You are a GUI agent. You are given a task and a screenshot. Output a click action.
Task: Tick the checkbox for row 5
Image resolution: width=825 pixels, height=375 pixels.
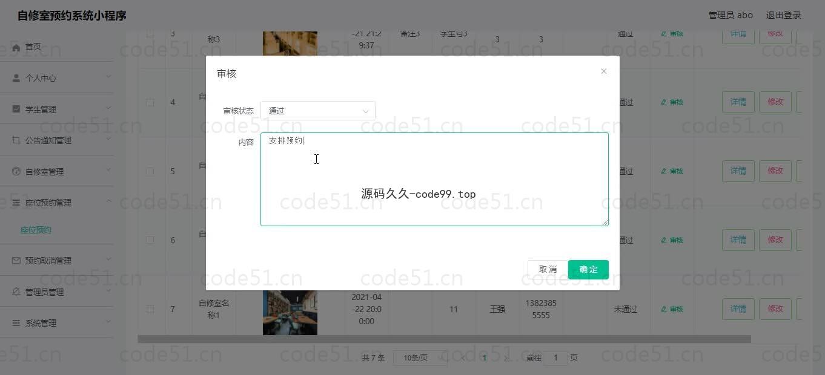pos(150,171)
